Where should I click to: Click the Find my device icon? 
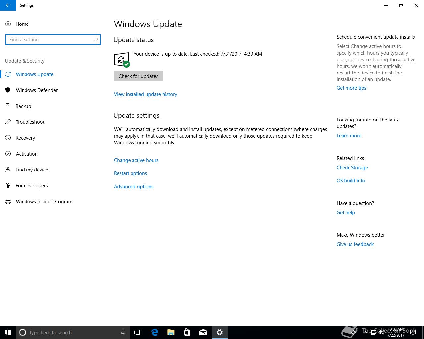(8, 169)
